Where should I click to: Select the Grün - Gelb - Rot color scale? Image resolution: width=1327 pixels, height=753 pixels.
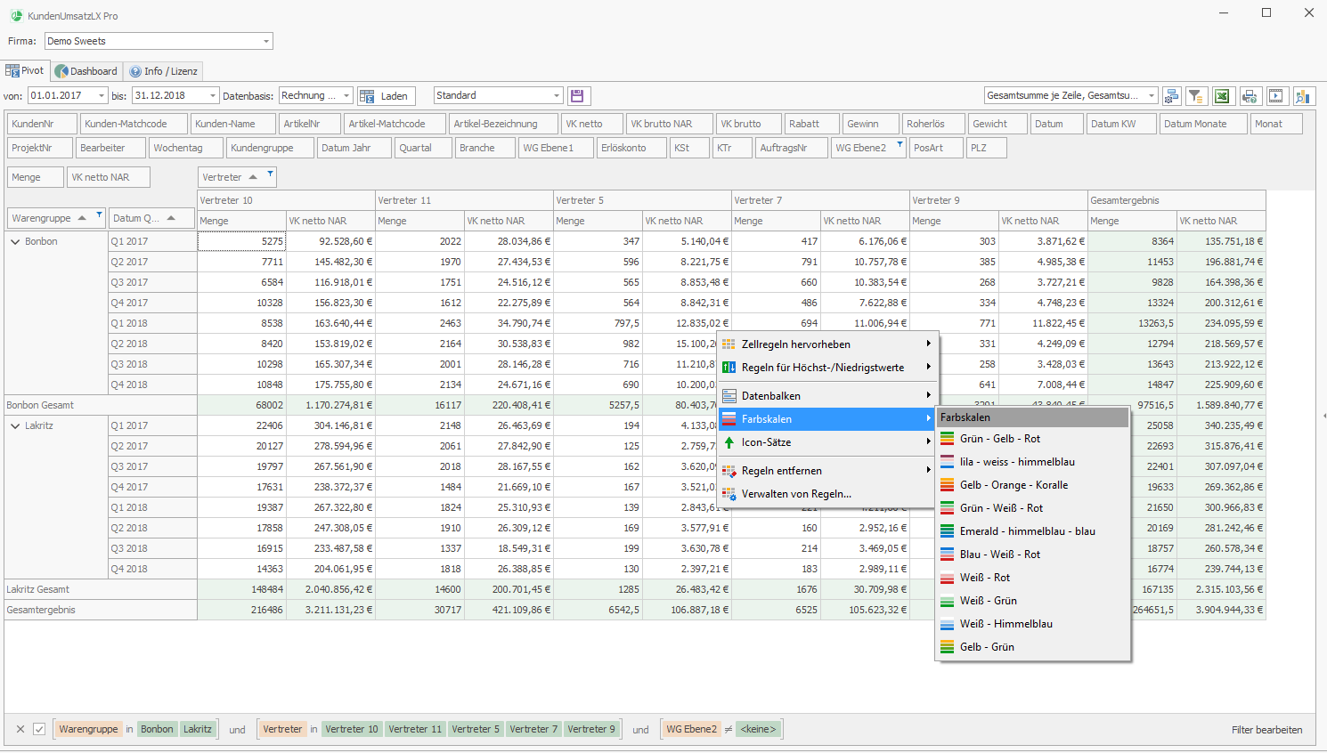point(999,439)
